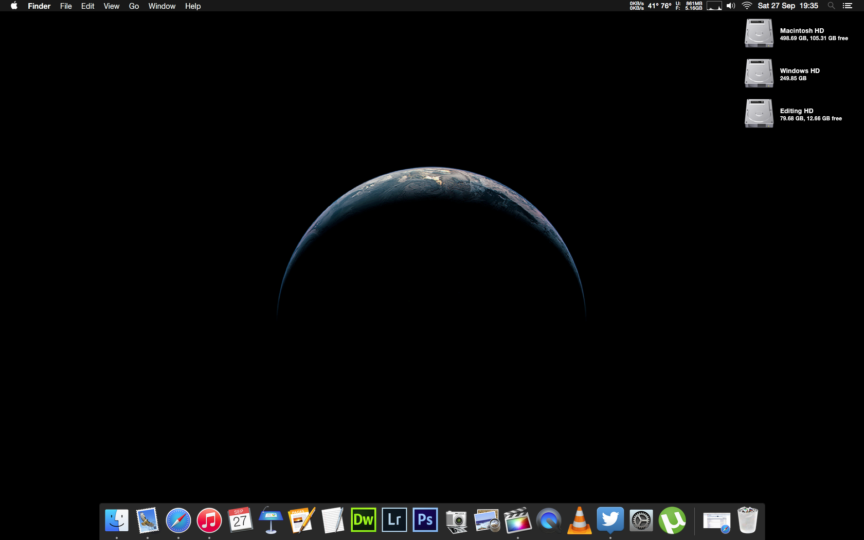
Task: Open Keynote from the dock
Action: 271,520
